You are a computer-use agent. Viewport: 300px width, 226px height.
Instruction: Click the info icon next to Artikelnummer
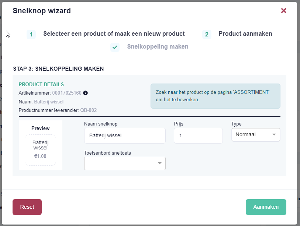coord(85,93)
